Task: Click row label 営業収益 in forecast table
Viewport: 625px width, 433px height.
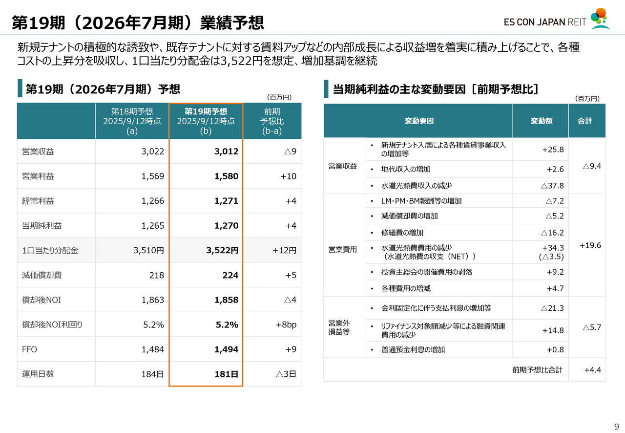Action: 38,152
